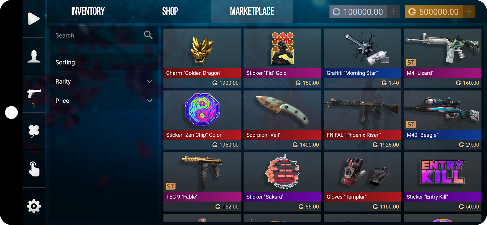This screenshot has height=225, width=487.
Task: Choose the Sticker "Entry Kill" listing
Action: [443, 182]
